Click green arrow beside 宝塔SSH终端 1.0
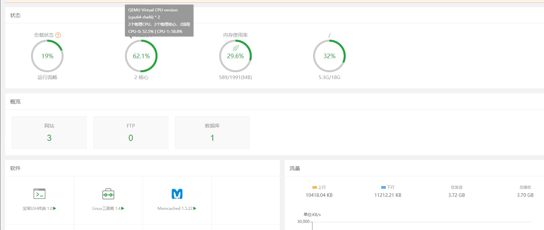 tap(55, 209)
